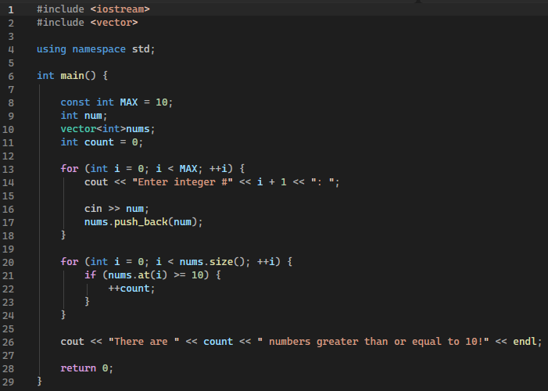Click the 'push_back' method call
This screenshot has width=548, height=391.
[x=141, y=222]
